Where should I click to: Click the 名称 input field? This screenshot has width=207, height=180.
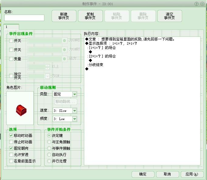pyautogui.click(x=24, y=18)
